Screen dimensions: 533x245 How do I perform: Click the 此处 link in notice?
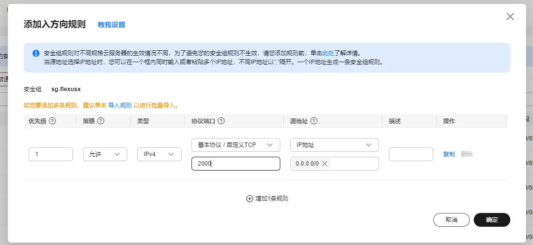pyautogui.click(x=328, y=53)
